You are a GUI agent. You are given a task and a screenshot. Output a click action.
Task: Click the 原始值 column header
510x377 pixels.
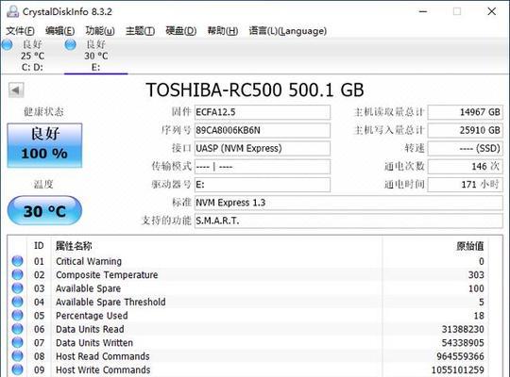tap(470, 246)
